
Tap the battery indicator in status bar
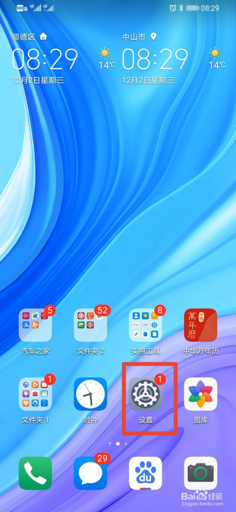[x=192, y=8]
